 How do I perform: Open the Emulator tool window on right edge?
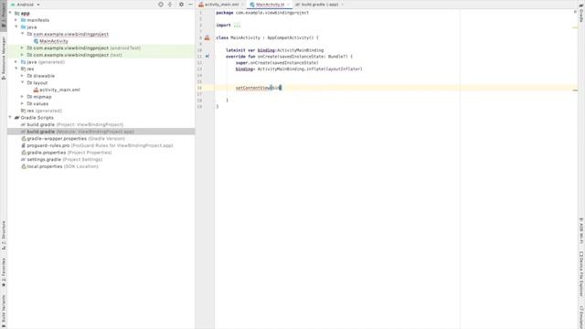pyautogui.click(x=581, y=316)
